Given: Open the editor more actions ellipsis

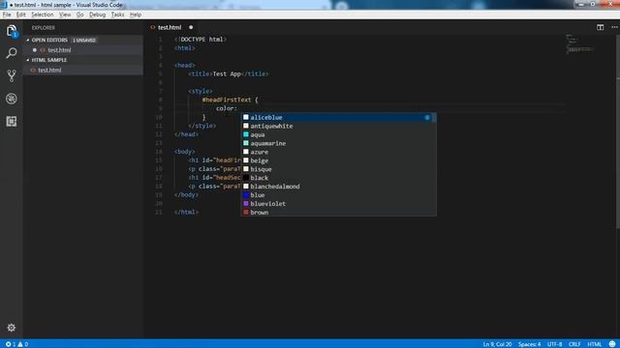Looking at the screenshot, I should [x=614, y=27].
